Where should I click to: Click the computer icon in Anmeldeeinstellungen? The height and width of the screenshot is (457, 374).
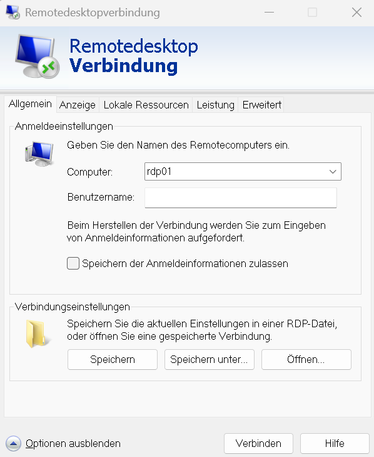(x=39, y=154)
